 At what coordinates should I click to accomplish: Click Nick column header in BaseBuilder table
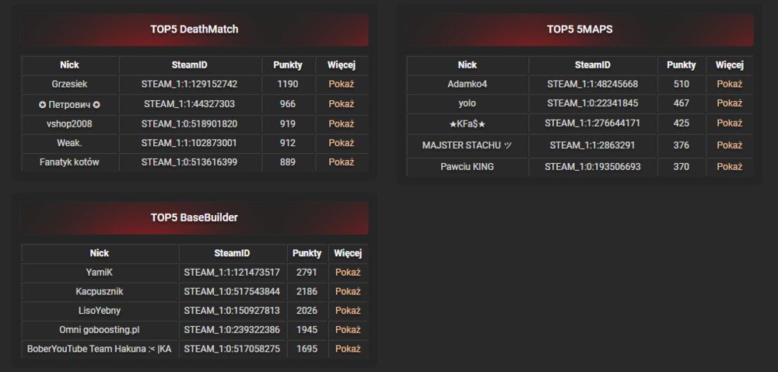[x=100, y=253]
